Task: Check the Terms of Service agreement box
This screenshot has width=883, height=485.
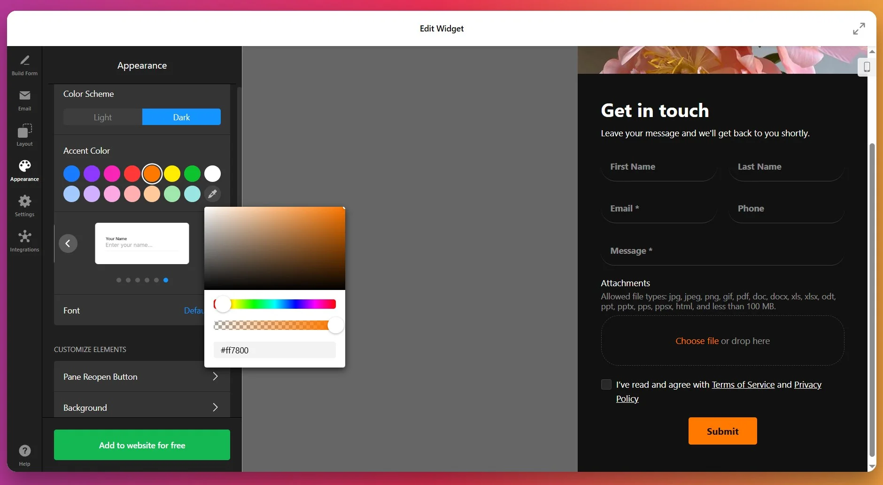Action: tap(605, 384)
